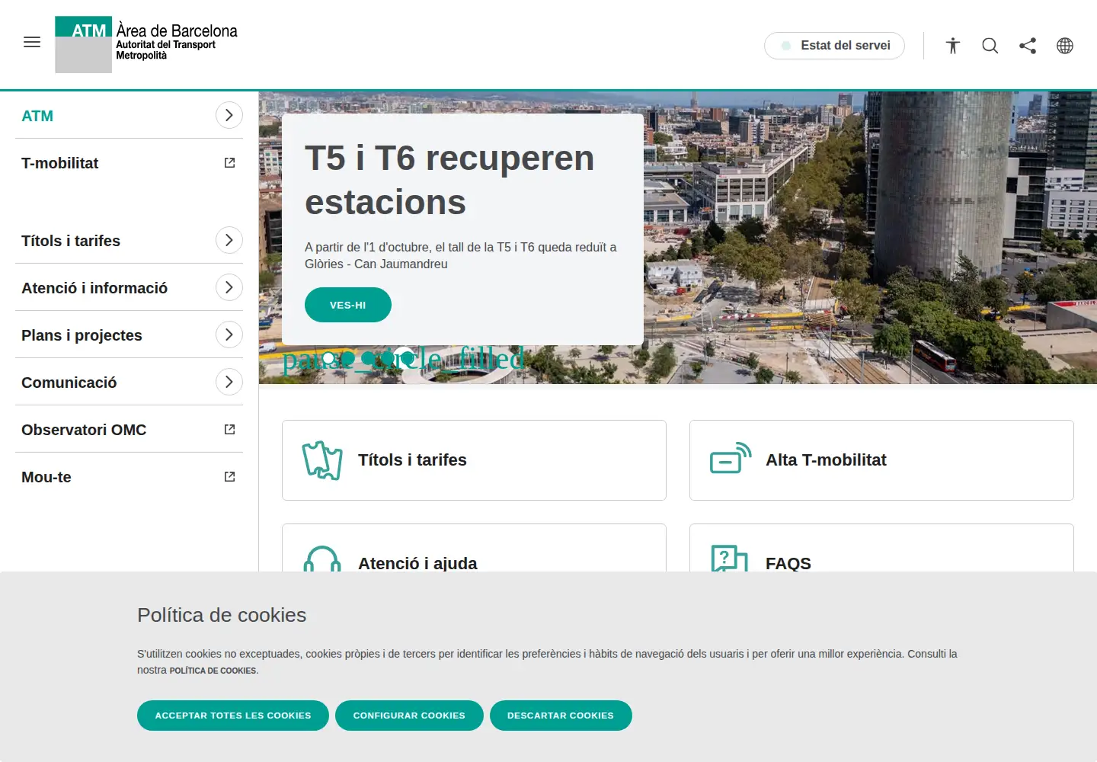The width and height of the screenshot is (1097, 762).
Task: Open the T-mobilitat external link icon
Action: [x=229, y=163]
